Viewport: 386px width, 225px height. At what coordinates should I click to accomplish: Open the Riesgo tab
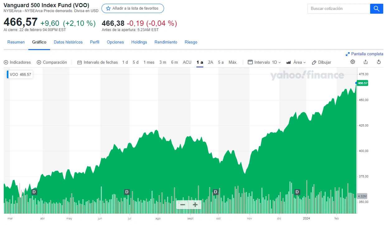[x=191, y=42]
